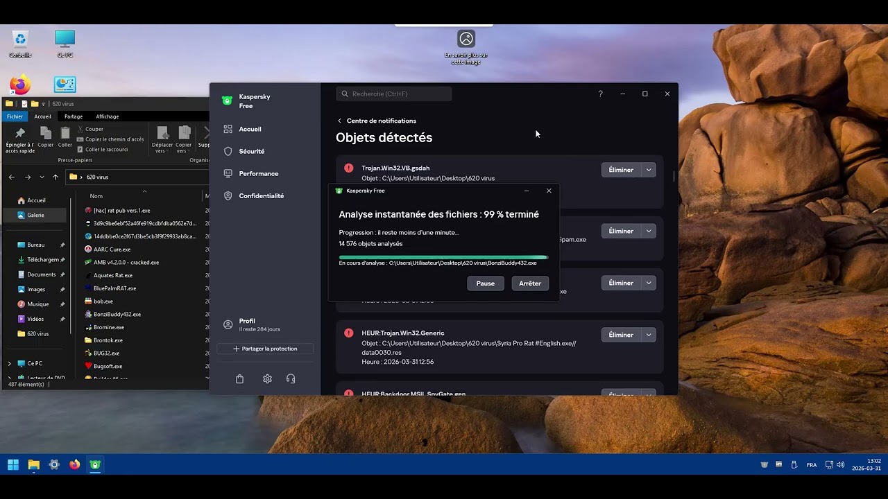Open Fichier tab in File Explorer

(15, 116)
